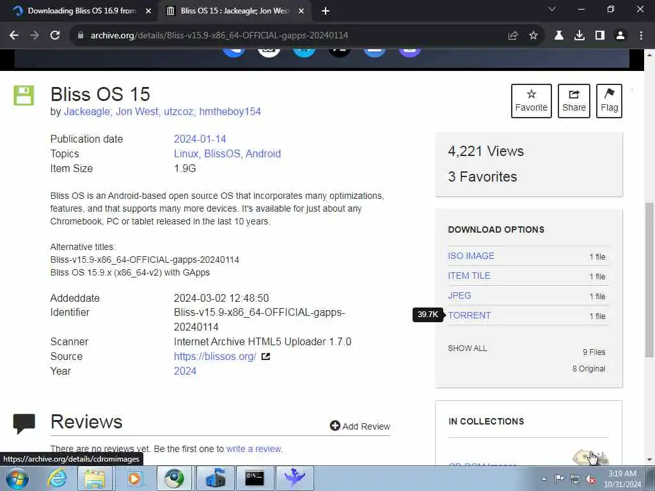The height and width of the screenshot is (491, 655).
Task: Open the command prompt taskbar icon
Action: tap(255, 478)
